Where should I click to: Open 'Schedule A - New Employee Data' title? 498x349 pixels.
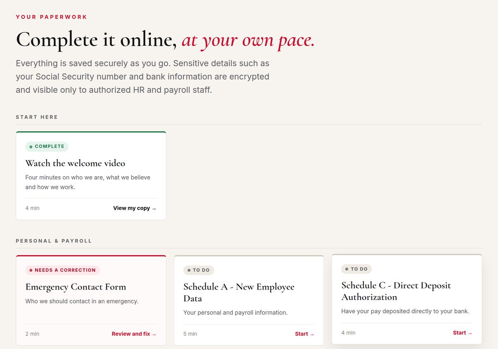(x=239, y=292)
